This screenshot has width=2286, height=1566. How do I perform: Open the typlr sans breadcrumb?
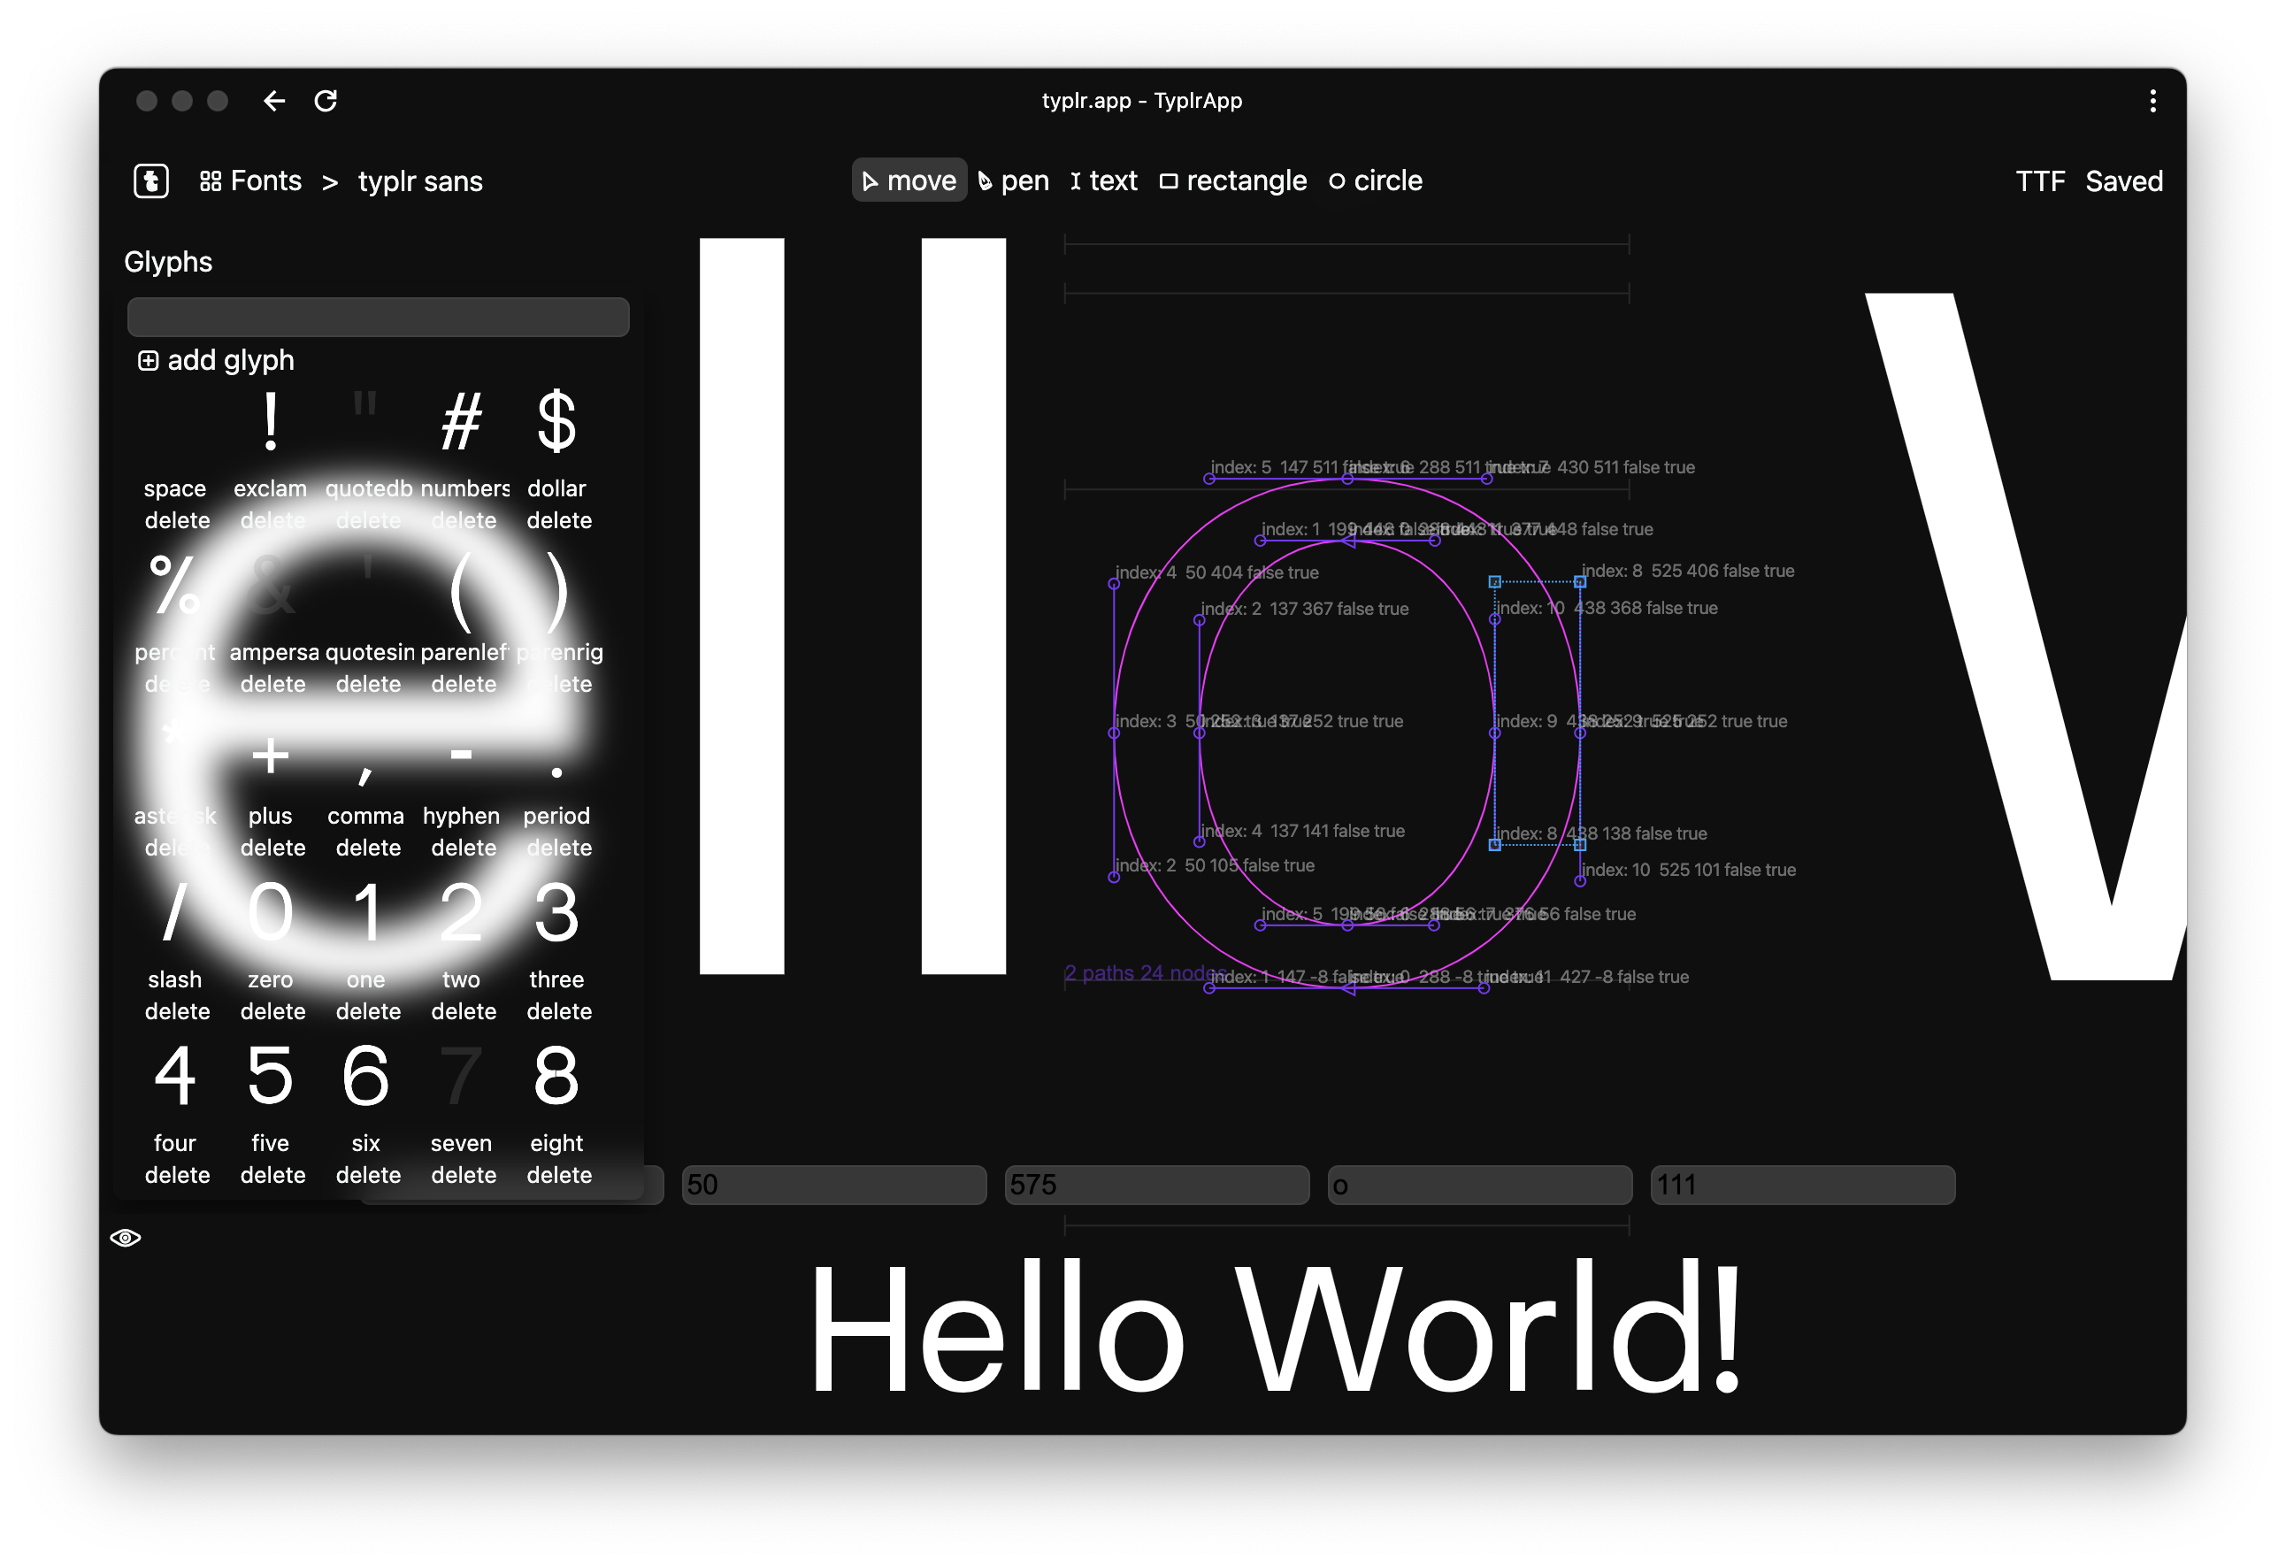(x=420, y=181)
